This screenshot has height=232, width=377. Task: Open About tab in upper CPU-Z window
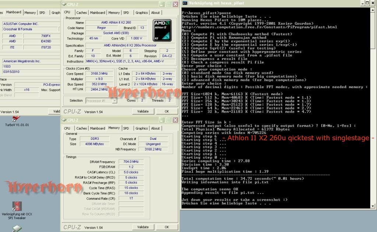coord(156,12)
